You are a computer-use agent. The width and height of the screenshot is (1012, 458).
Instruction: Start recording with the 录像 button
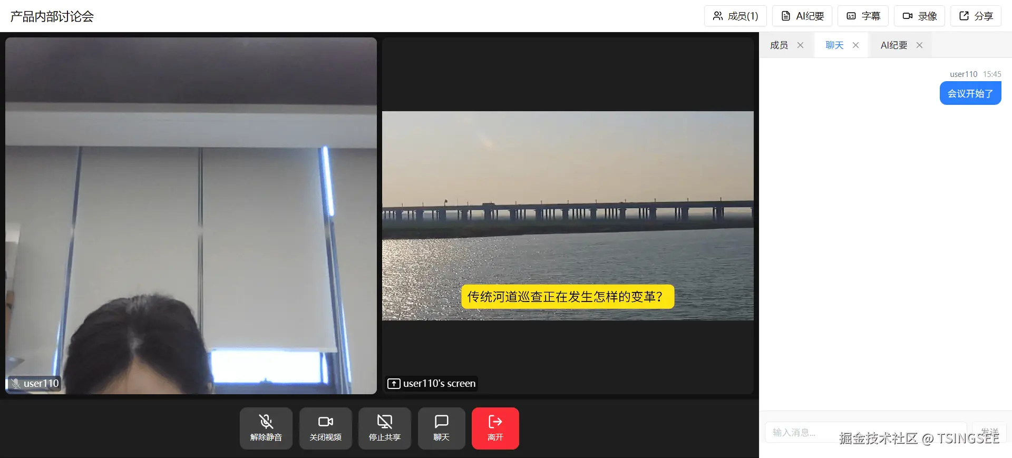coord(919,16)
